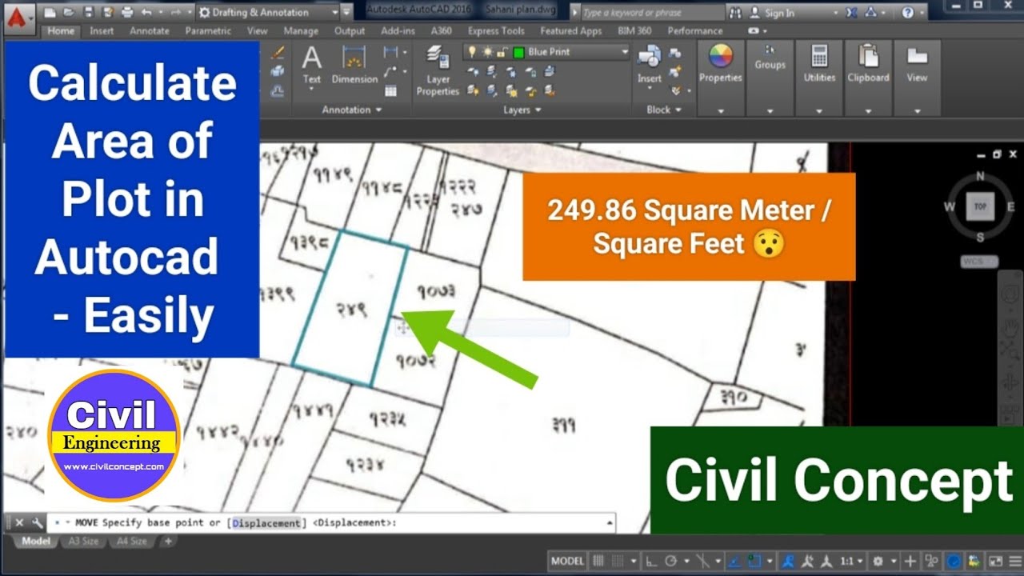1024x576 pixels.
Task: Open the Annotate ribbon tab
Action: tap(150, 31)
